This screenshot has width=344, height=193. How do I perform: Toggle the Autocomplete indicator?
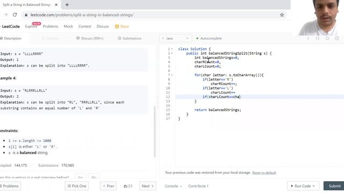(209, 38)
